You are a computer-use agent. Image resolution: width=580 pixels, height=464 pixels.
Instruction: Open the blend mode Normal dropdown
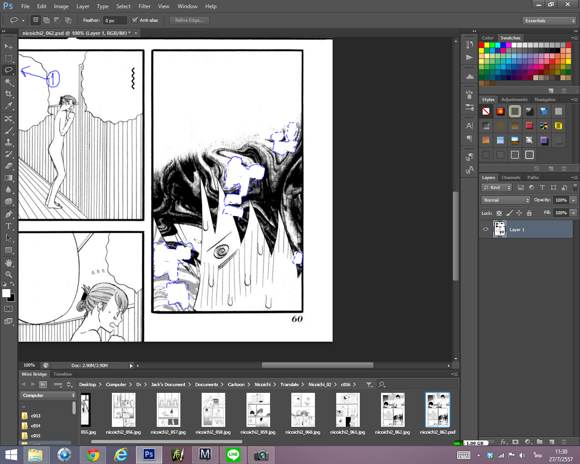click(x=506, y=200)
